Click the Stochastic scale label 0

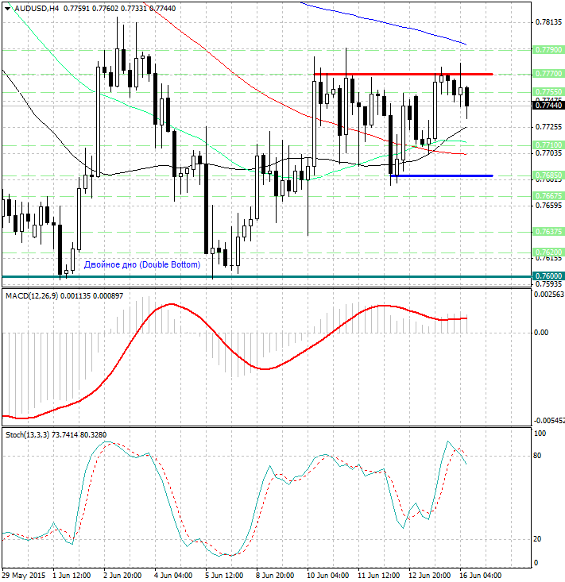coord(536,563)
